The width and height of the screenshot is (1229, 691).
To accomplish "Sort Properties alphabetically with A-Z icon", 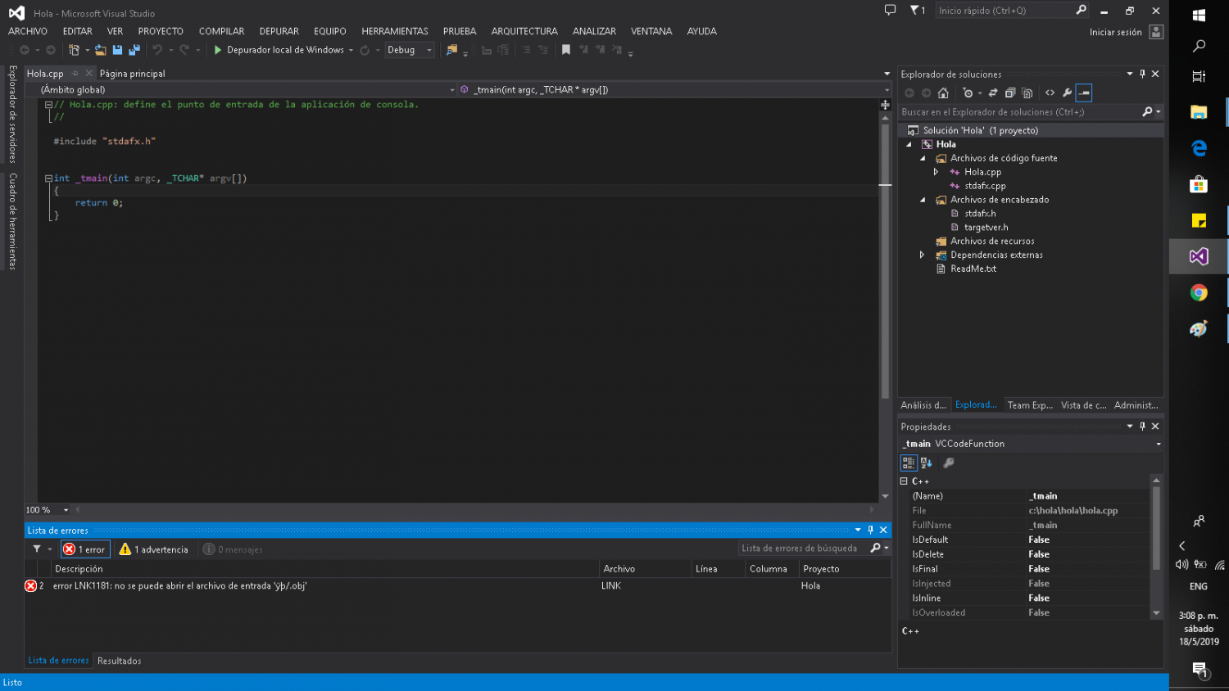I will click(927, 463).
